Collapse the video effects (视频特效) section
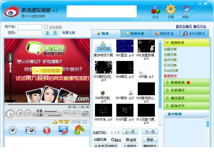214x153 pixels. pos(186,43)
